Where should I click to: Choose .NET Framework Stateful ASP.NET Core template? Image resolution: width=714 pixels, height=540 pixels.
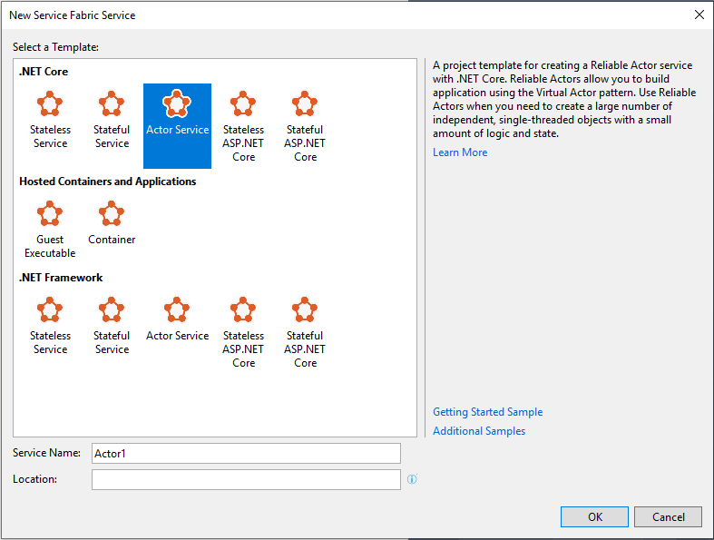[x=305, y=333]
